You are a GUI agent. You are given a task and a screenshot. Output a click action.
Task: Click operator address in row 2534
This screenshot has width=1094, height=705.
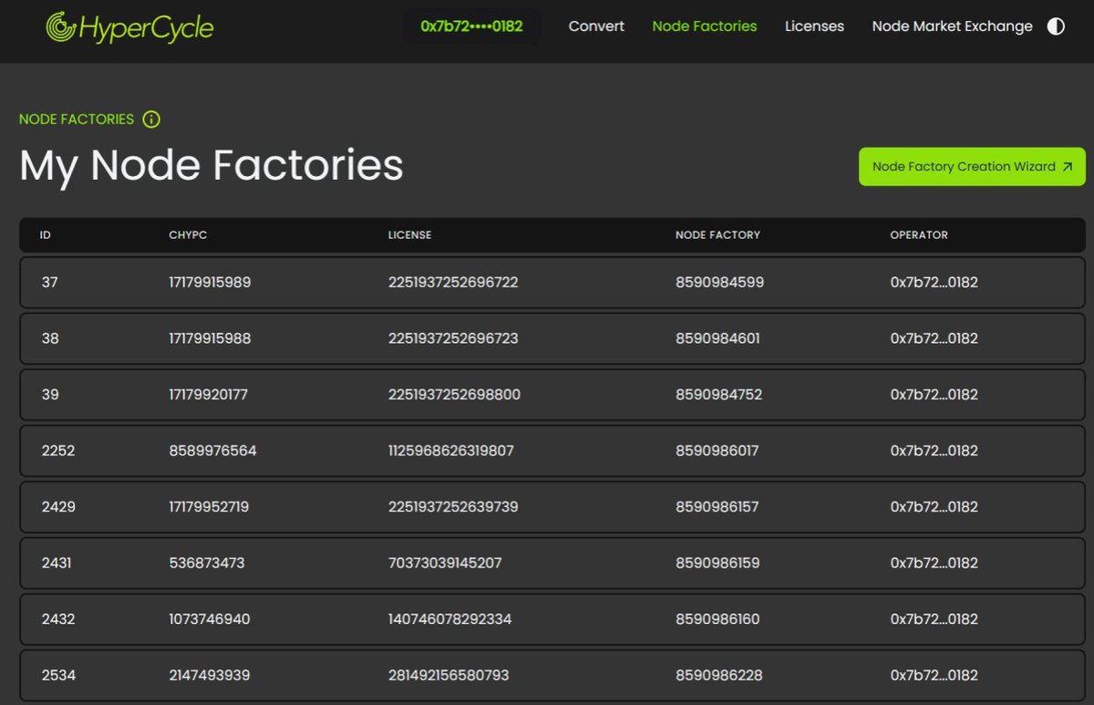click(934, 676)
